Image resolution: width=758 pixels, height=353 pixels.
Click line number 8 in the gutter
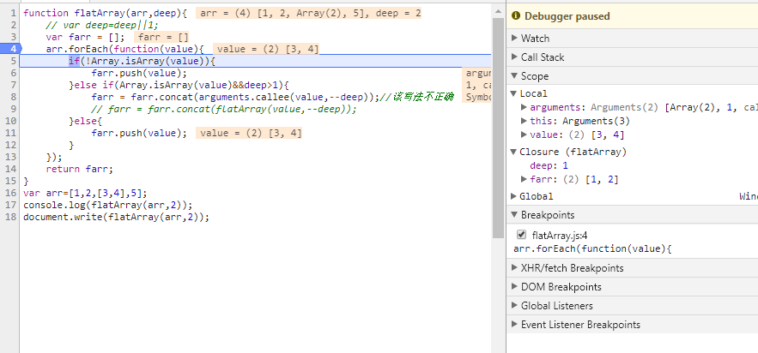[13, 97]
